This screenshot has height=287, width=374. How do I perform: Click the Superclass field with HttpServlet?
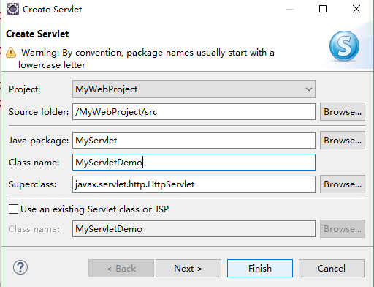(x=194, y=184)
